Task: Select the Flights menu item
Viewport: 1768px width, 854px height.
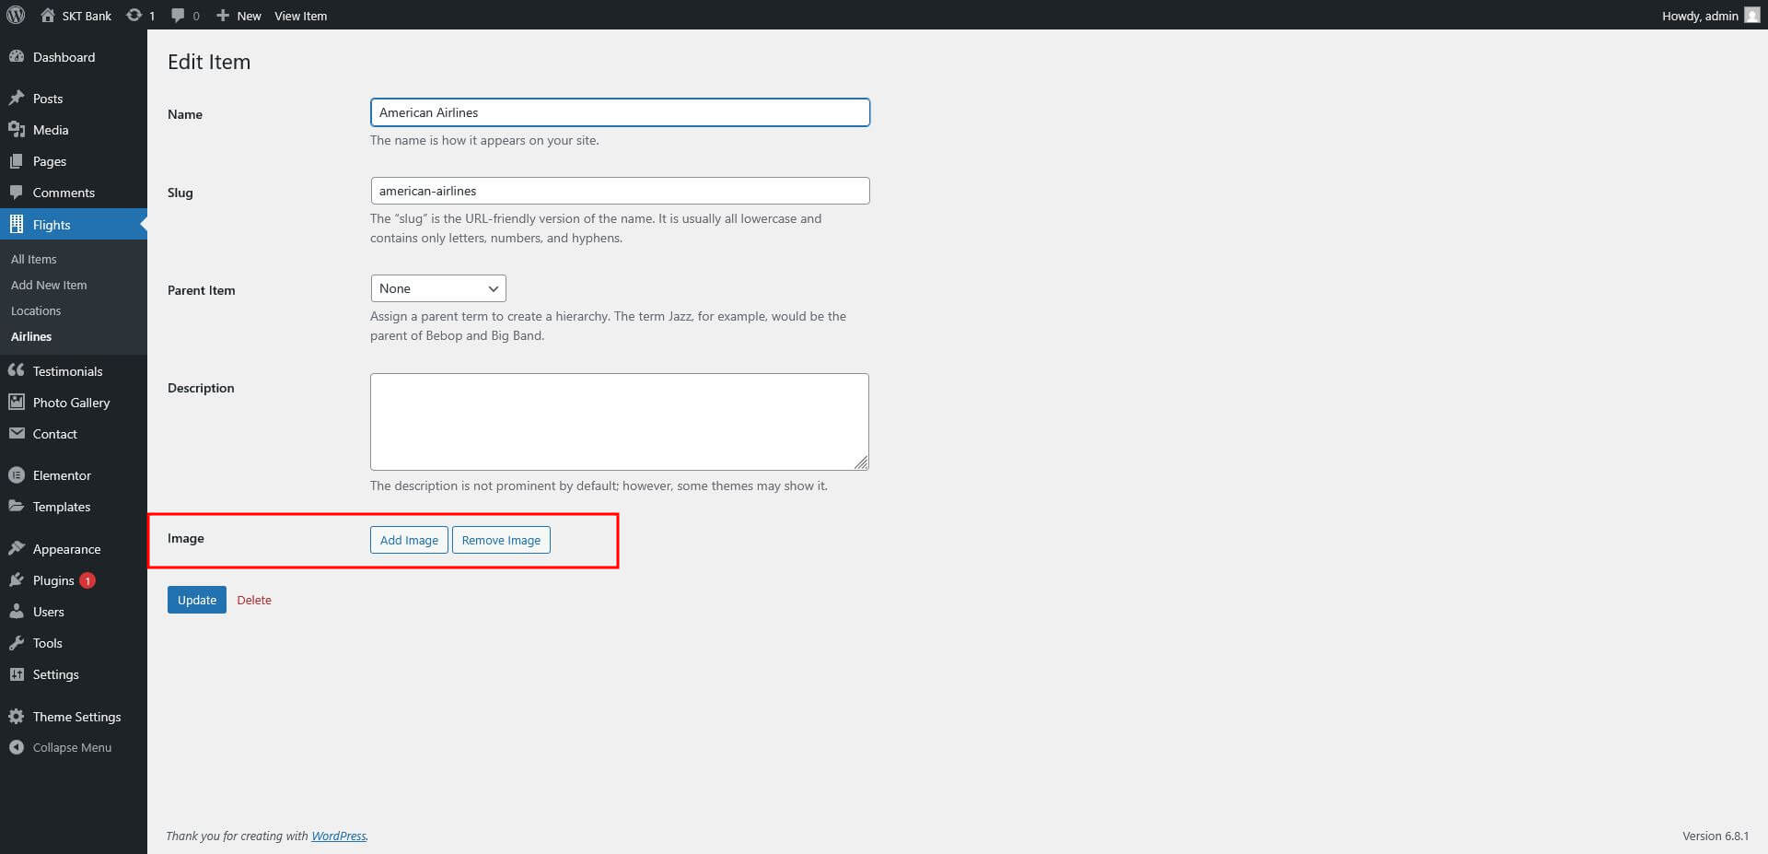Action: (x=74, y=225)
